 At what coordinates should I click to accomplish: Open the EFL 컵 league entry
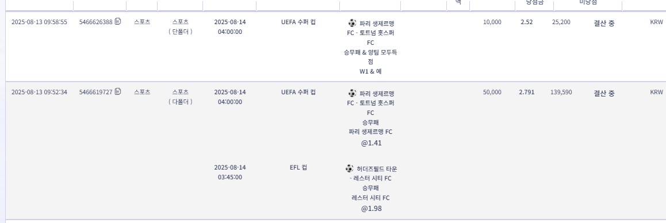(x=298, y=167)
